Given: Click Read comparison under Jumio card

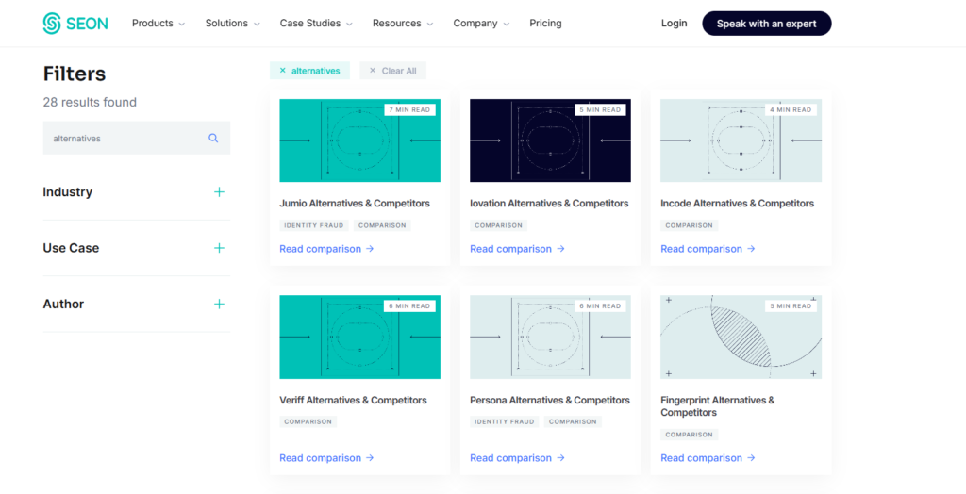Looking at the screenshot, I should point(326,249).
